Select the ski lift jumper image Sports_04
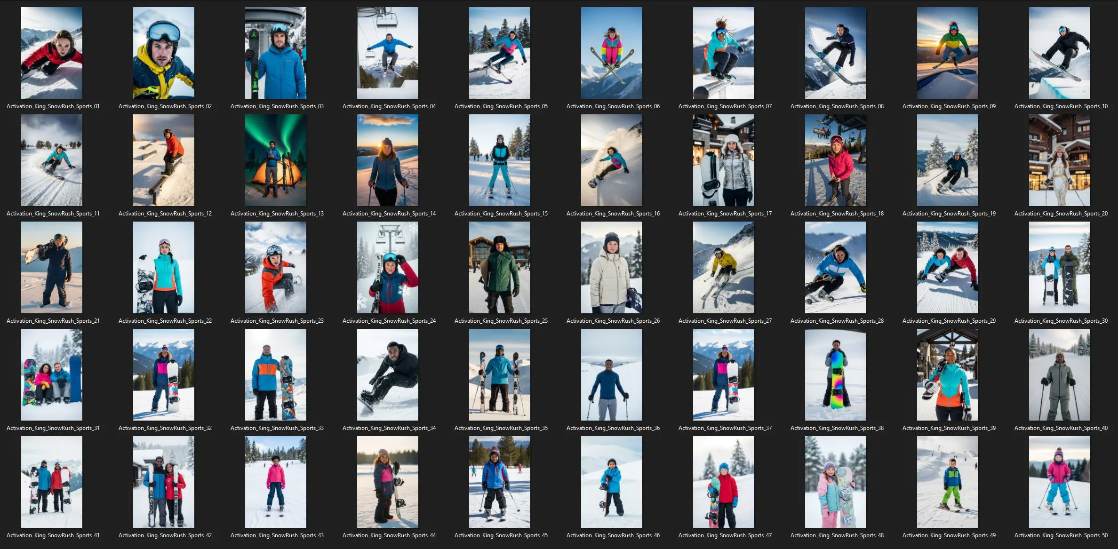Screen dimensions: 1118x549 click(388, 53)
